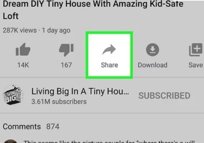204x143 pixels.
Task: Open the 874 comments count
Action: click(53, 127)
